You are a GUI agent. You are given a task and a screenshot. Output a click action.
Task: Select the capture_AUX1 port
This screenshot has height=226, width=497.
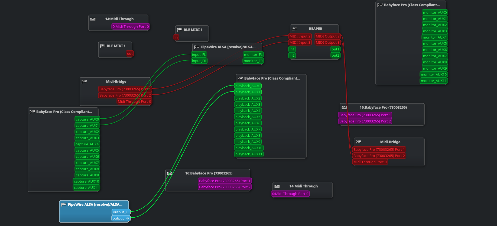(87, 125)
